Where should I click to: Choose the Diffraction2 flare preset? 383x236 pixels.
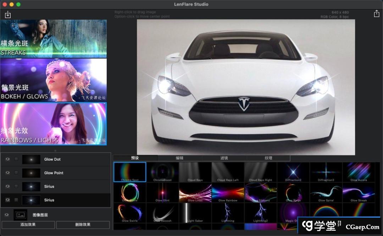[x=293, y=172]
